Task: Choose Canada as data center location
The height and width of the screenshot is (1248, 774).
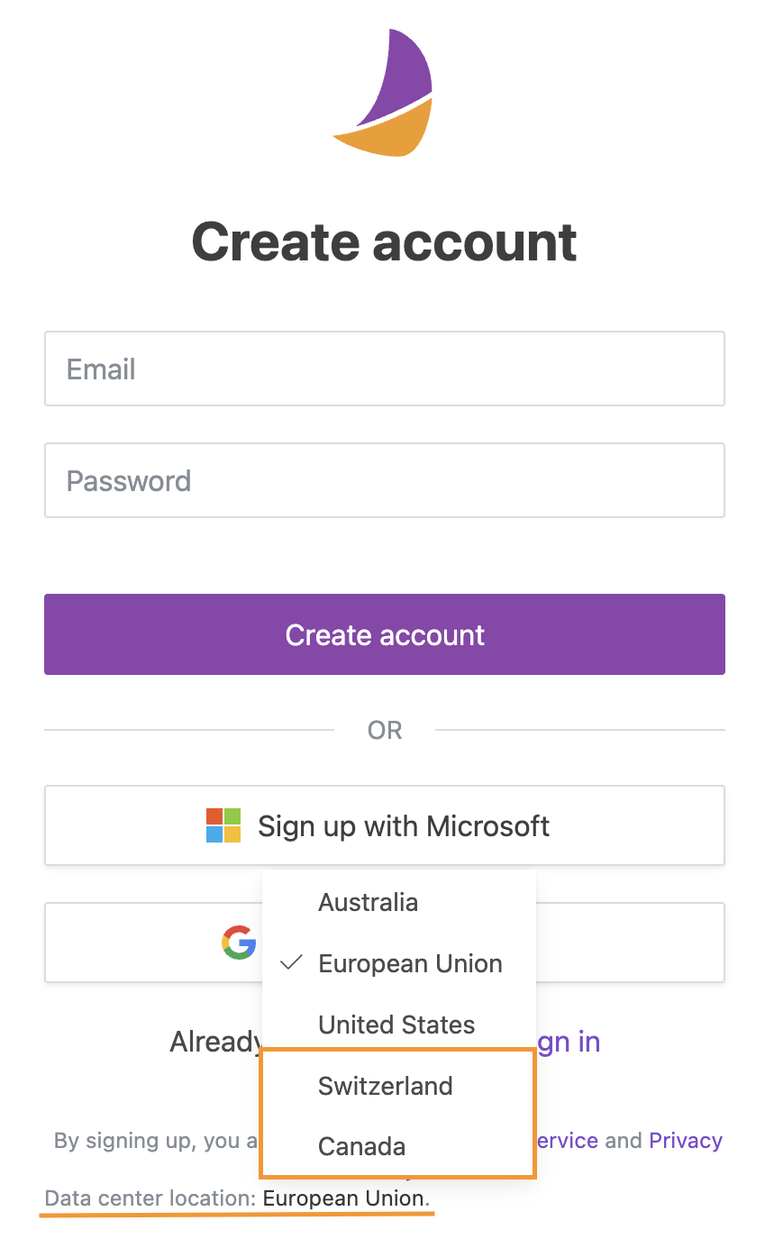Action: pyautogui.click(x=362, y=1146)
